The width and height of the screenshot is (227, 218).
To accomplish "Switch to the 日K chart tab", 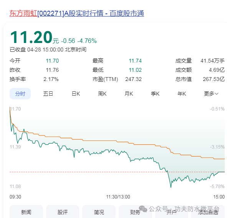I will (76, 94).
